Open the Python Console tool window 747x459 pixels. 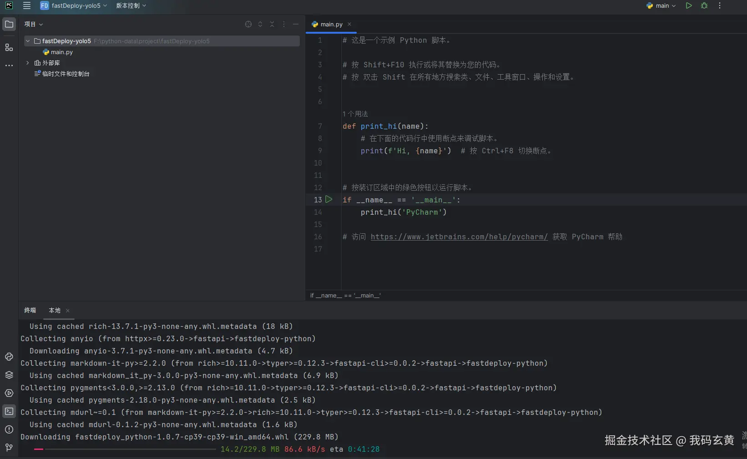point(9,357)
